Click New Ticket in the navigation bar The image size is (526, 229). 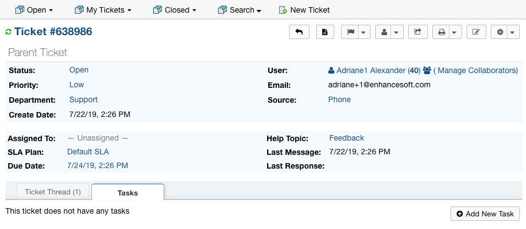click(305, 10)
